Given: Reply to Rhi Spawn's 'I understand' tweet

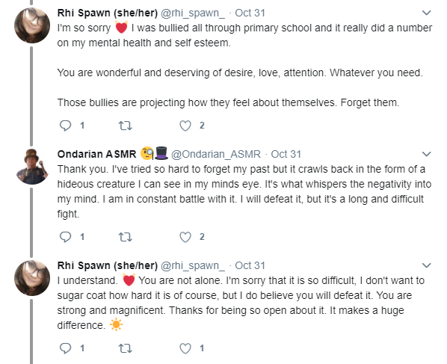Looking at the screenshot, I should pyautogui.click(x=65, y=348).
